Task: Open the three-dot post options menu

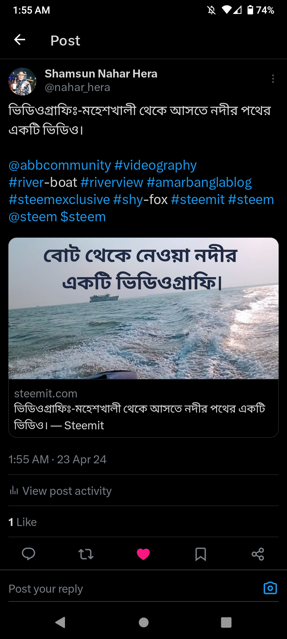Action: 273,79
